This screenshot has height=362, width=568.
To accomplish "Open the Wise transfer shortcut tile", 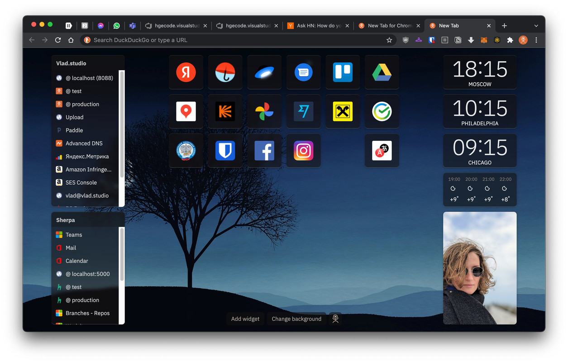I will [x=304, y=111].
